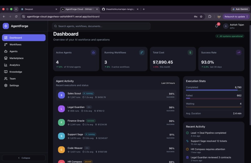Go back with browser back arrow
Viewport: 251px width, 163px height.
point(4,16)
